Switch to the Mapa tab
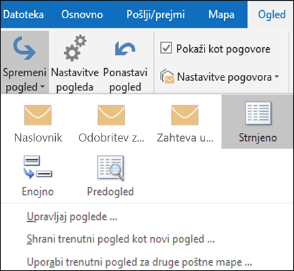The height and width of the screenshot is (271, 294). point(221,15)
